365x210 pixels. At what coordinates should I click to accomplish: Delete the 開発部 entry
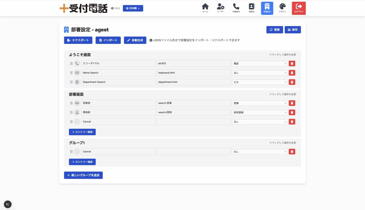292,112
